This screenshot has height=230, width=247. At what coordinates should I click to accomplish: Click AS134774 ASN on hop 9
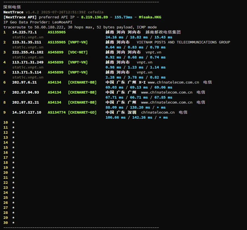coord(57,112)
